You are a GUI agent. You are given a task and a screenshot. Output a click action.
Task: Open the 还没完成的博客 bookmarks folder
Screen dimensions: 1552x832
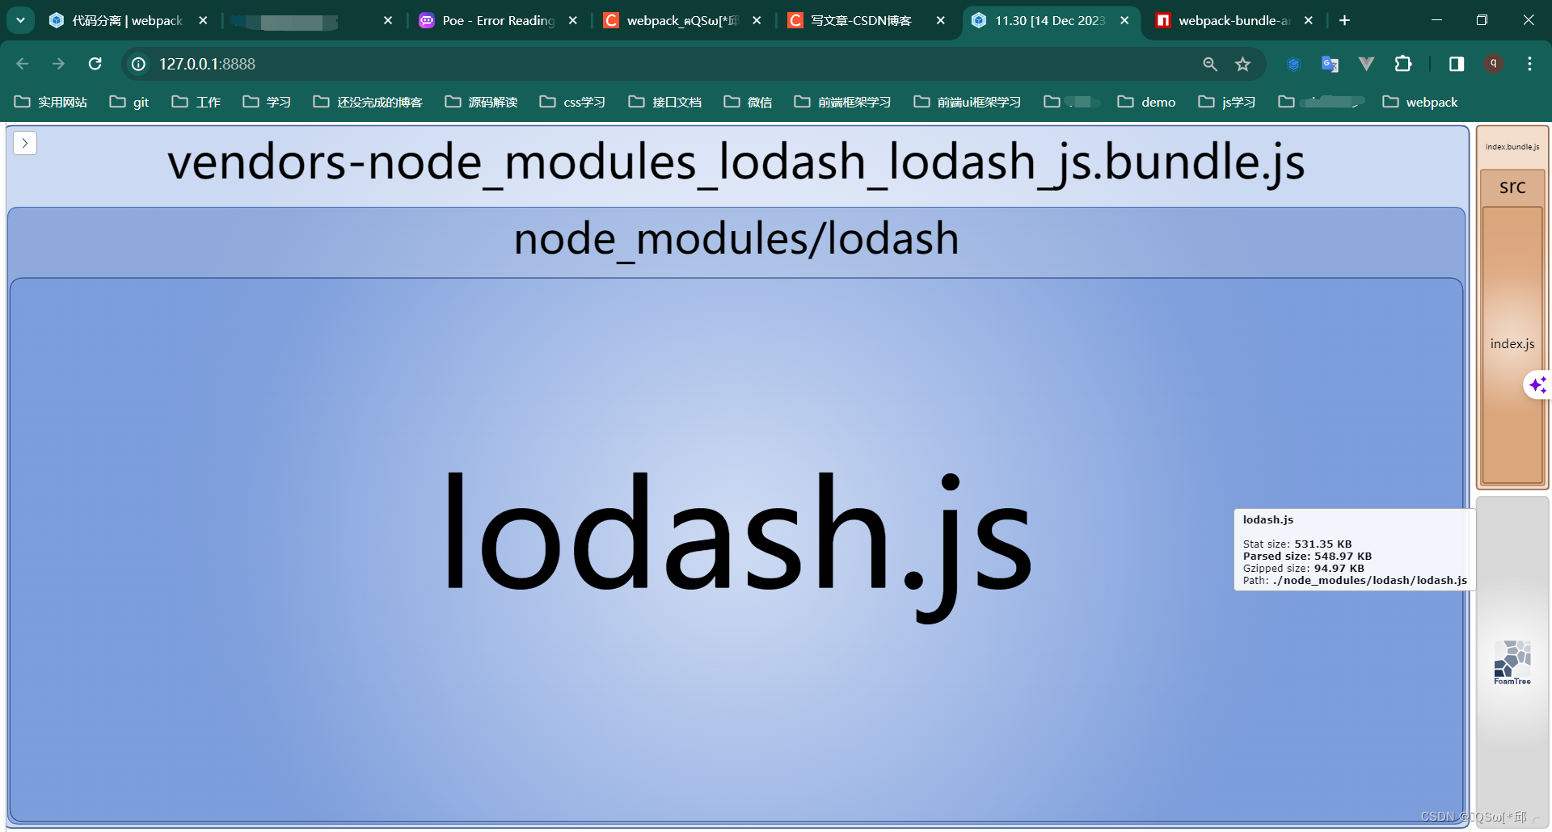pyautogui.click(x=368, y=102)
